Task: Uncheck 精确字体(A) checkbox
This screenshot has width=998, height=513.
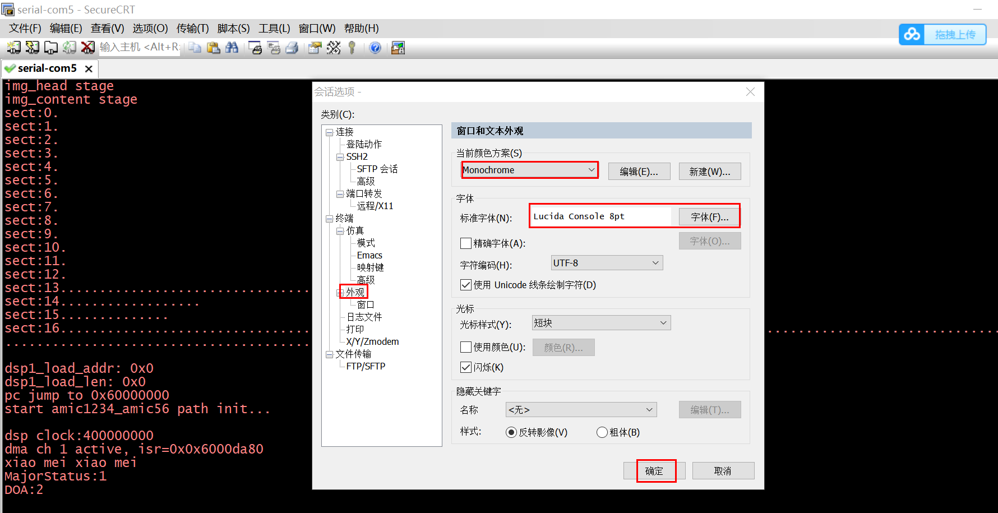Action: [465, 243]
